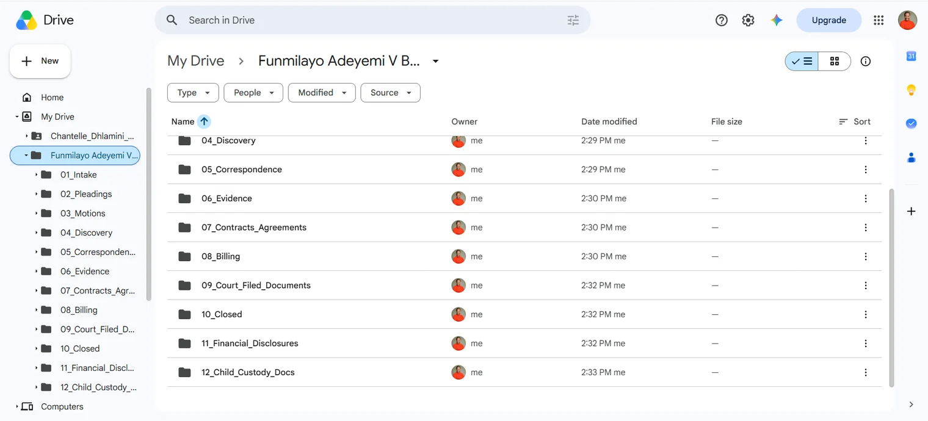Select the 08_Billing folder row

524,256
